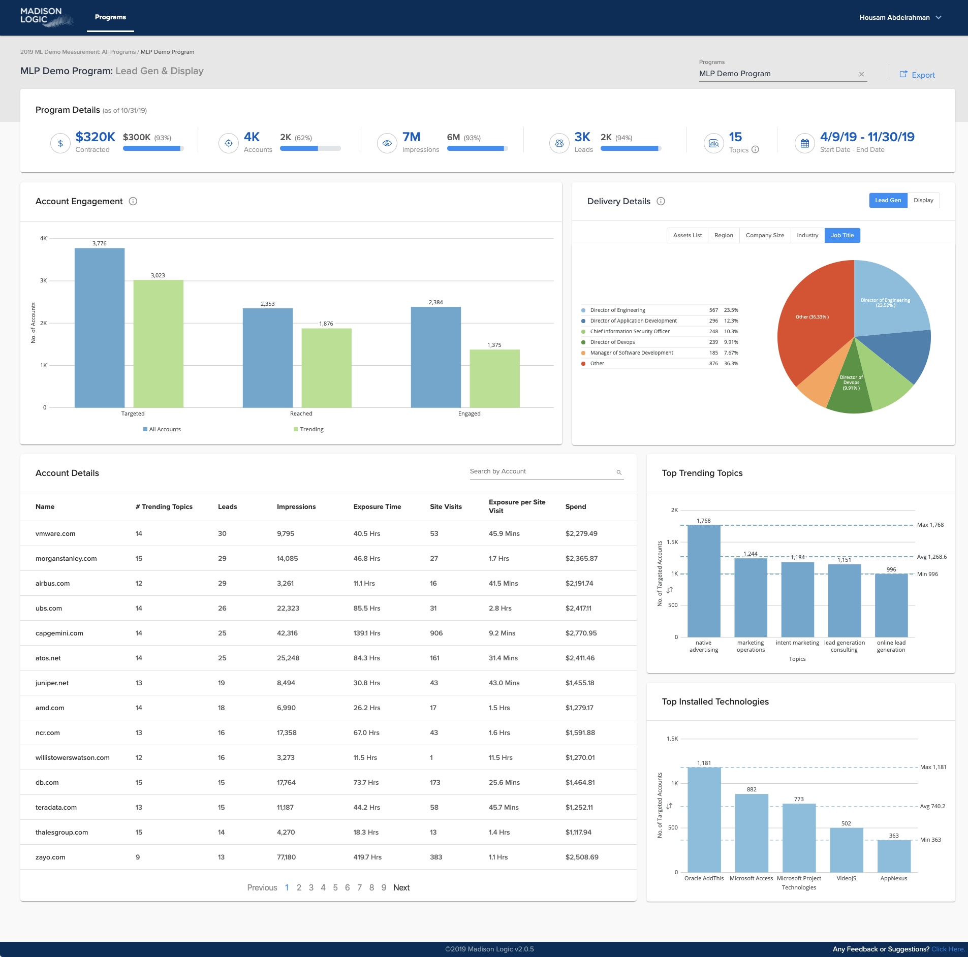Click the Topics search chart icon

point(714,143)
